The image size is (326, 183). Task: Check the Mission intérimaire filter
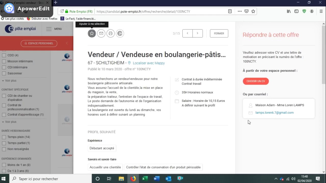tap(4, 61)
